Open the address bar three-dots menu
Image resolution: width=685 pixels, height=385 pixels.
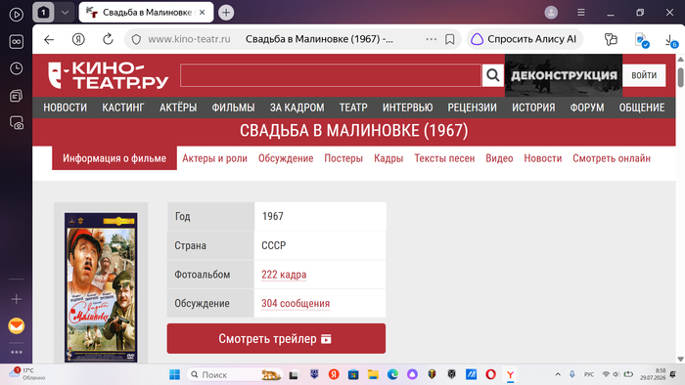click(x=432, y=39)
